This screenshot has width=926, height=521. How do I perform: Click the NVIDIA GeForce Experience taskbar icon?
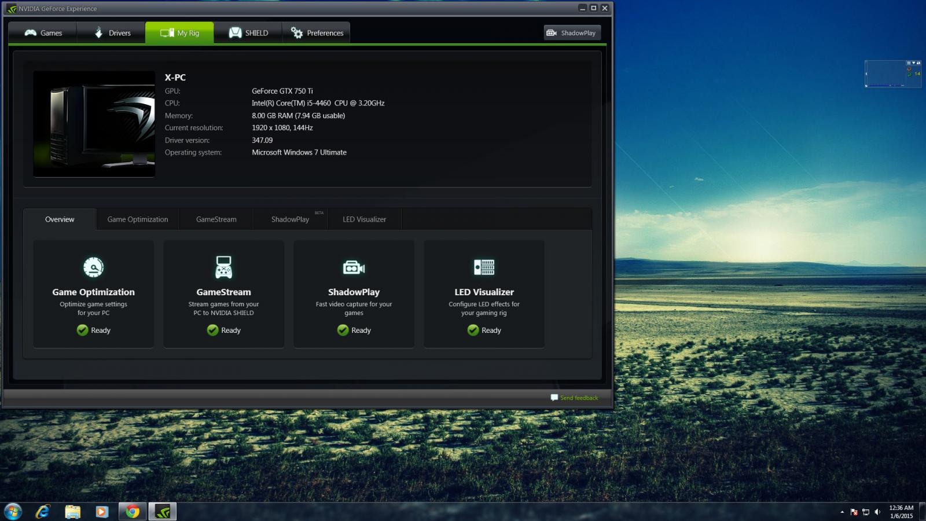[163, 512]
